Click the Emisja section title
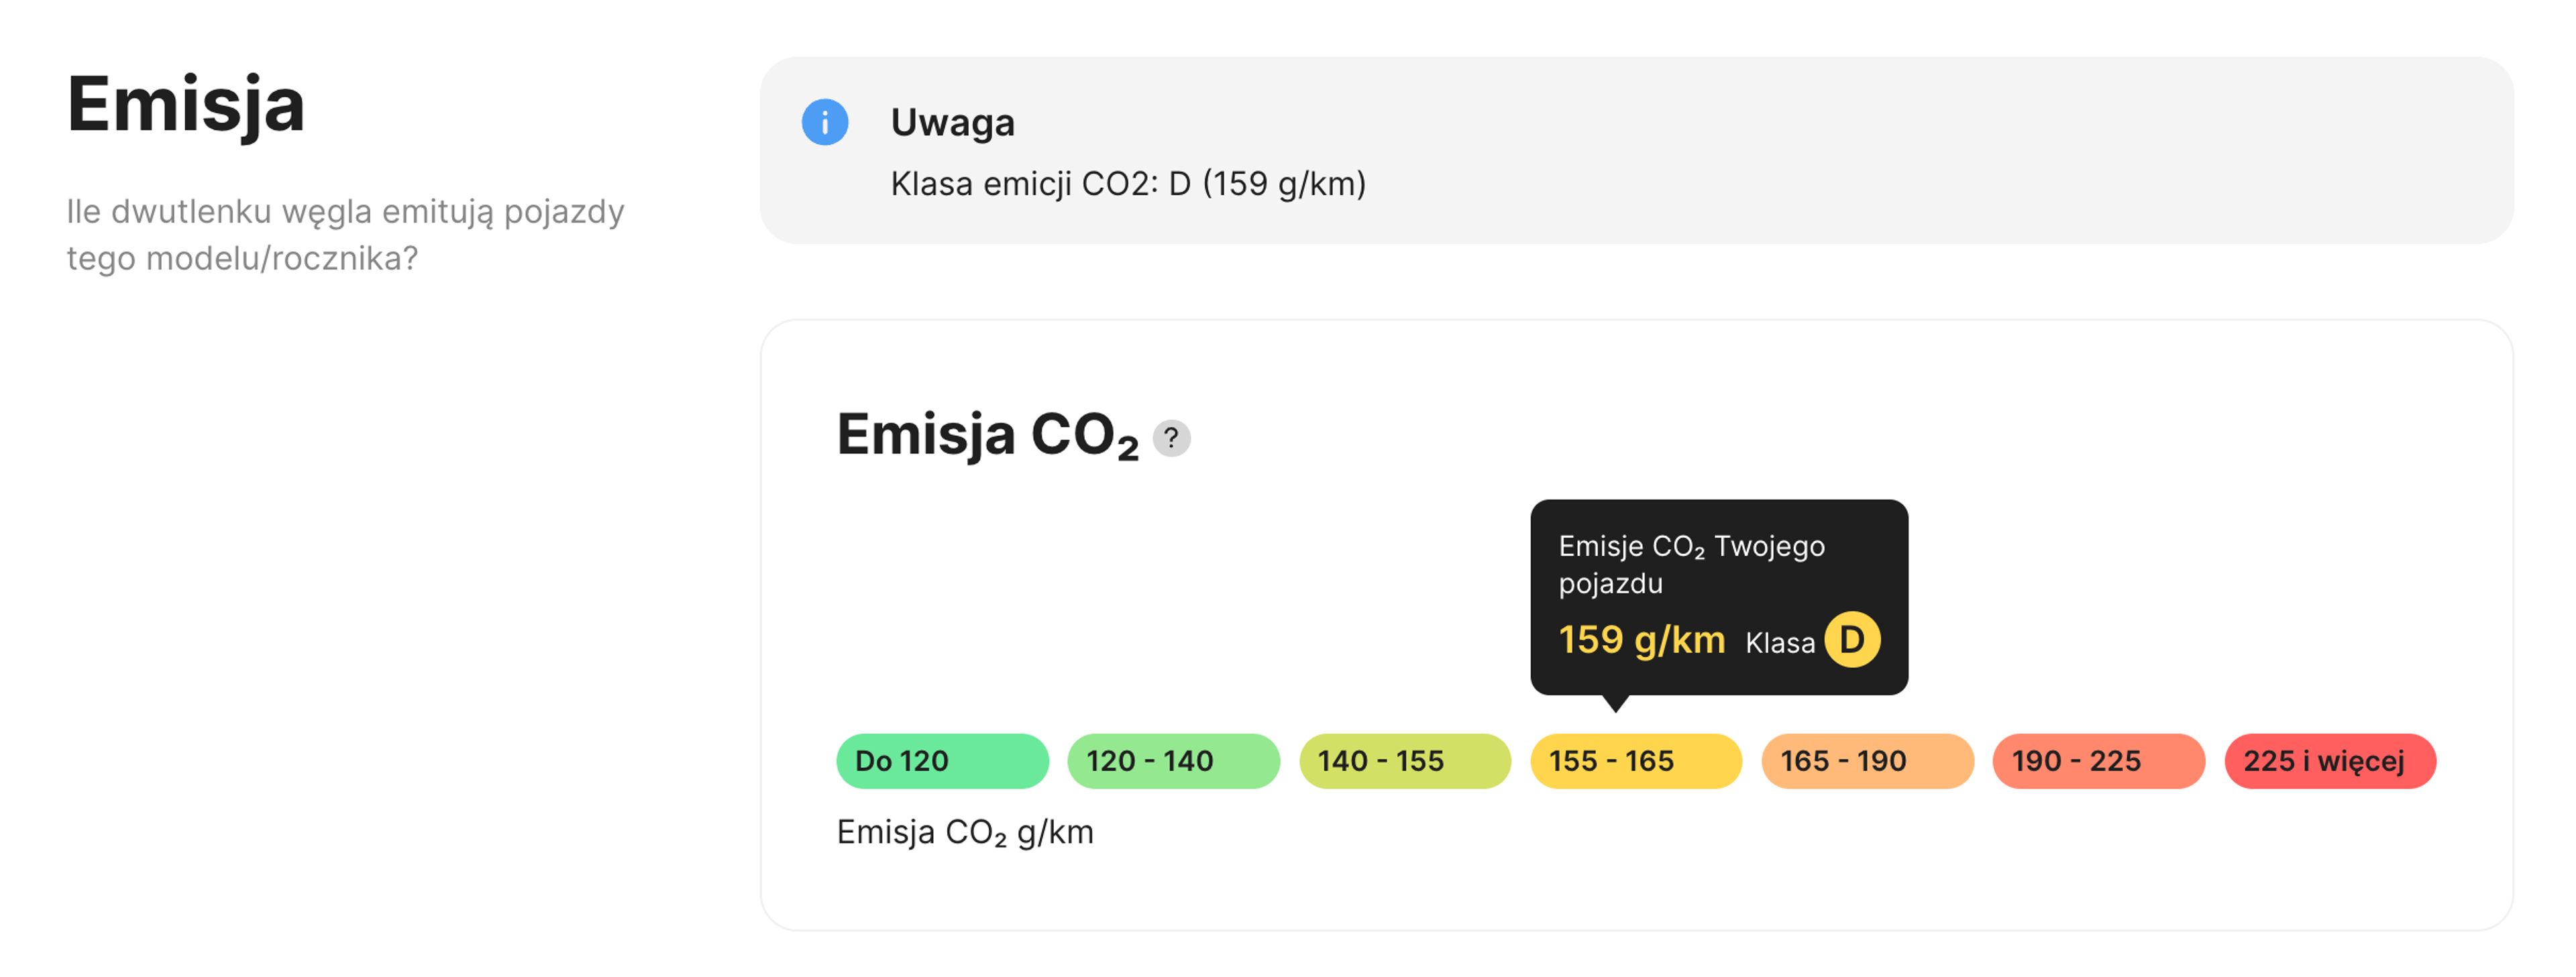This screenshot has height=977, width=2576. click(x=185, y=104)
